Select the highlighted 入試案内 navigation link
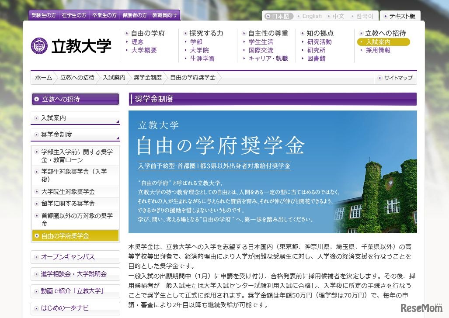The height and width of the screenshot is (318, 449). [379, 42]
